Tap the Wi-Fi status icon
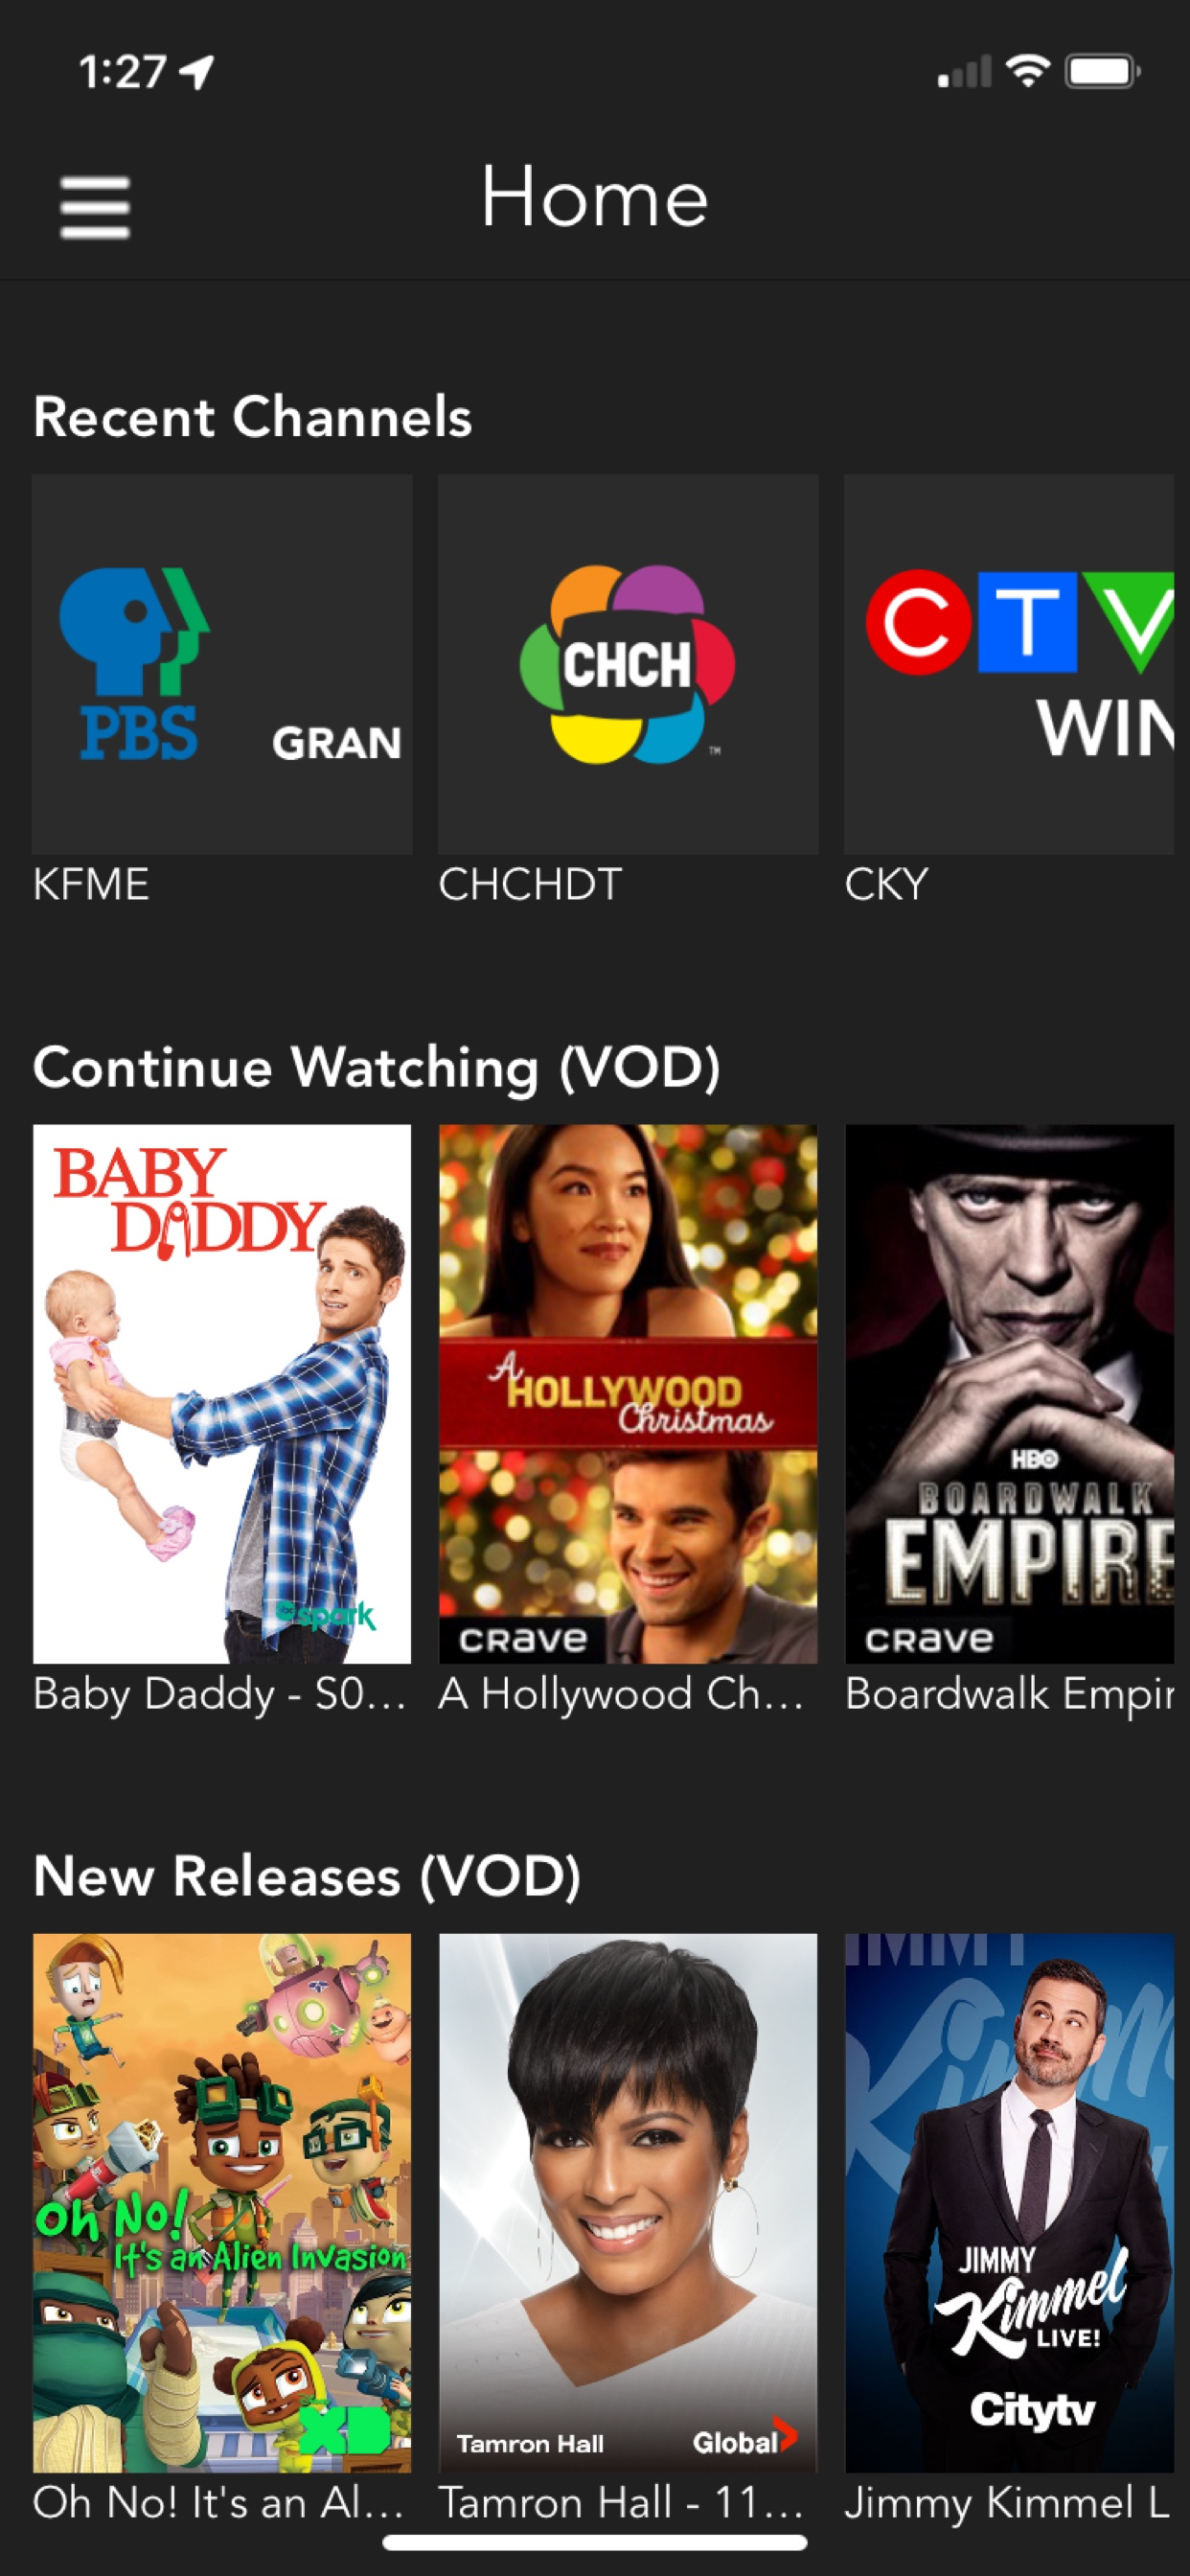 click(x=1028, y=71)
